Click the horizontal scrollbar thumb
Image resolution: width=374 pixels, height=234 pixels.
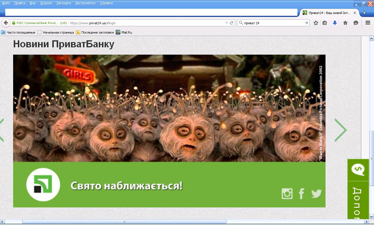(124, 222)
